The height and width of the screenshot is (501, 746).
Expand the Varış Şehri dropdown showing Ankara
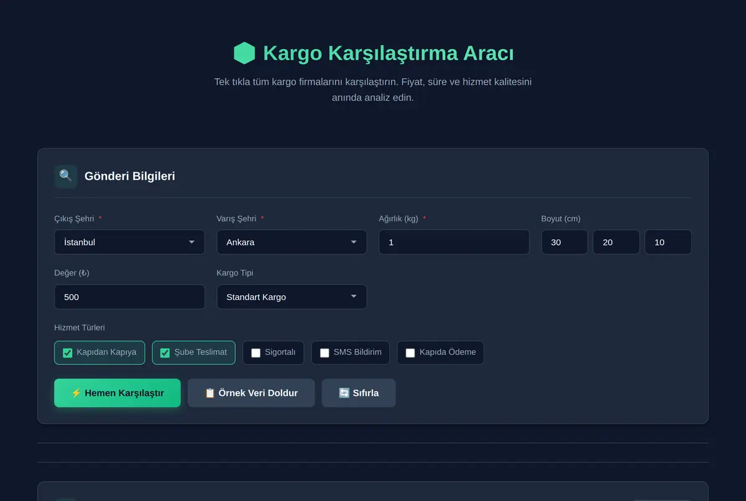(x=292, y=242)
